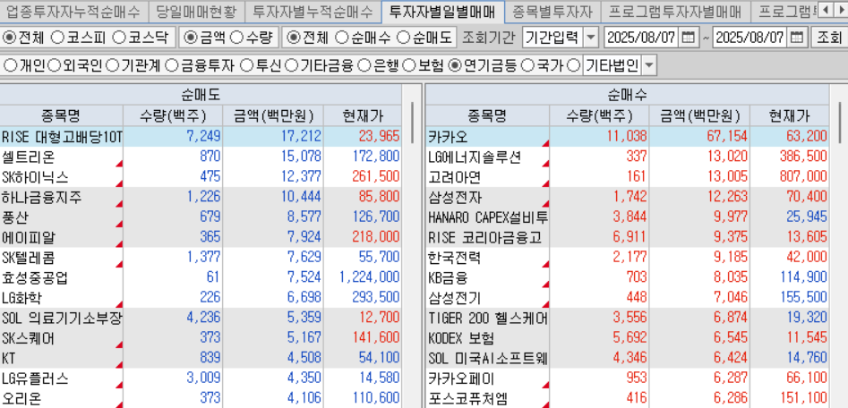Switch to 투자자별일별매매 tab
Viewport: 848px width, 408px height.
point(442,10)
